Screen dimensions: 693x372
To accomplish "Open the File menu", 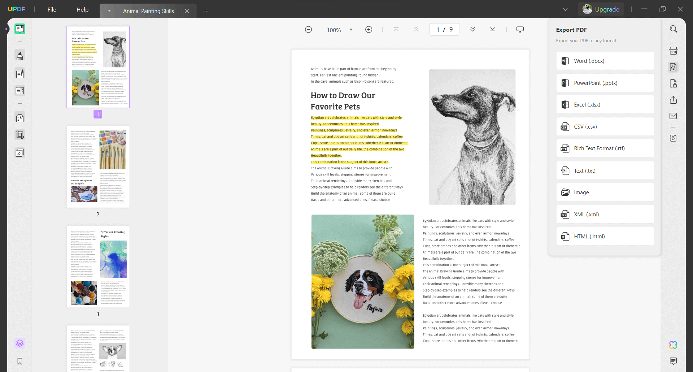I will (52, 9).
